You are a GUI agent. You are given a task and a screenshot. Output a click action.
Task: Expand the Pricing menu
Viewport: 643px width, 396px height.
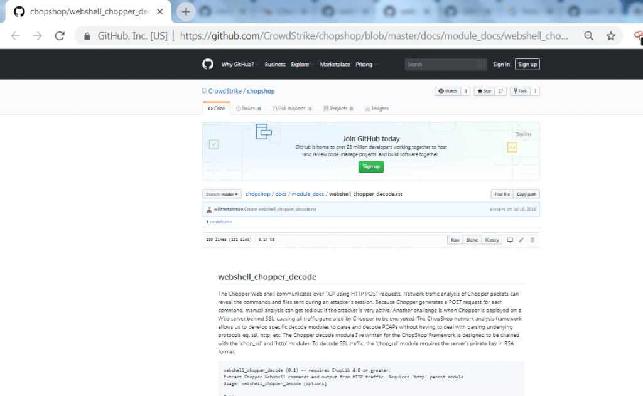click(x=366, y=65)
